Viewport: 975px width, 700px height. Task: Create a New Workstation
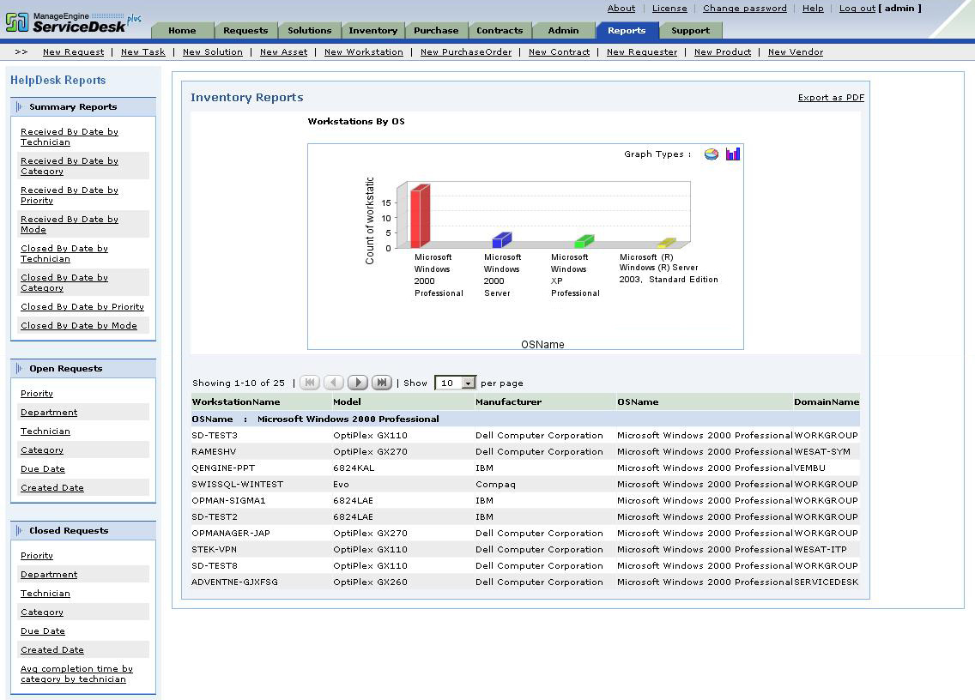pyautogui.click(x=364, y=52)
